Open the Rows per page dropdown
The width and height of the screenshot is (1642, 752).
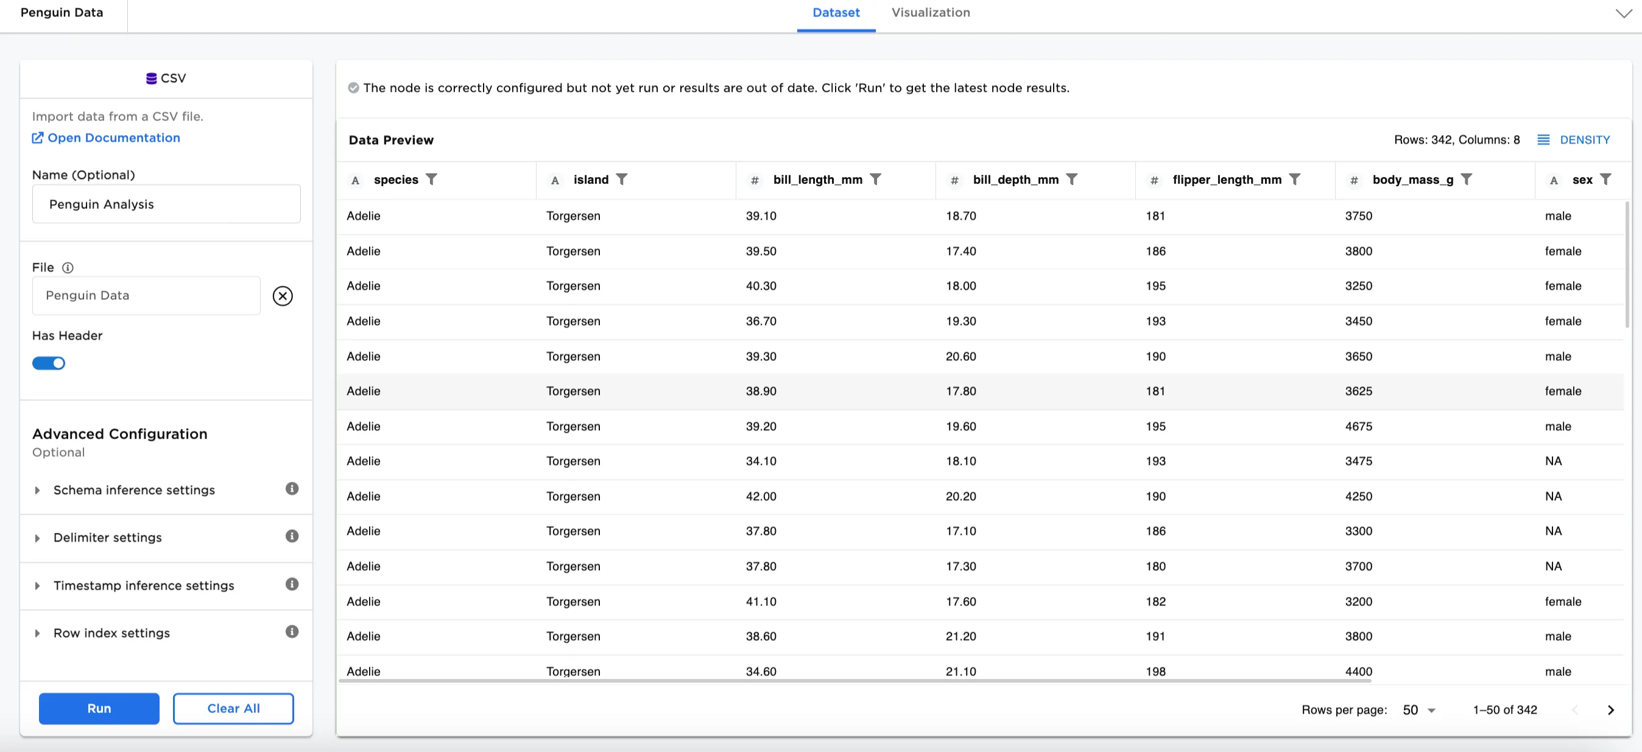pos(1417,709)
